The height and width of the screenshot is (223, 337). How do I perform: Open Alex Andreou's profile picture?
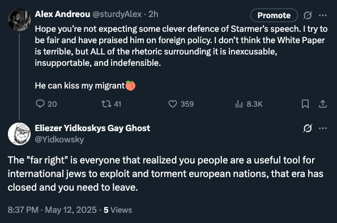[19, 20]
